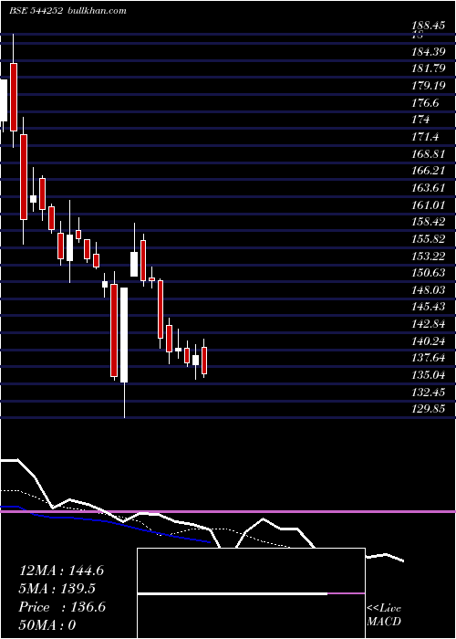Select the pink horizontal MACD zero line
The width and height of the screenshot is (456, 639).
[x=228, y=511]
